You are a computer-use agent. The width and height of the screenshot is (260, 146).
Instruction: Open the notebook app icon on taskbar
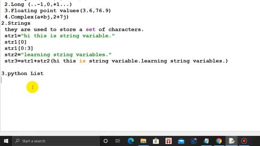[206, 141]
